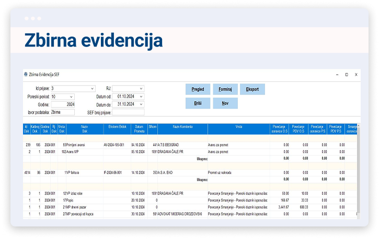This screenshot has width=379, height=239.
Task: Expand the Datum do date picker
Action: [x=141, y=104]
